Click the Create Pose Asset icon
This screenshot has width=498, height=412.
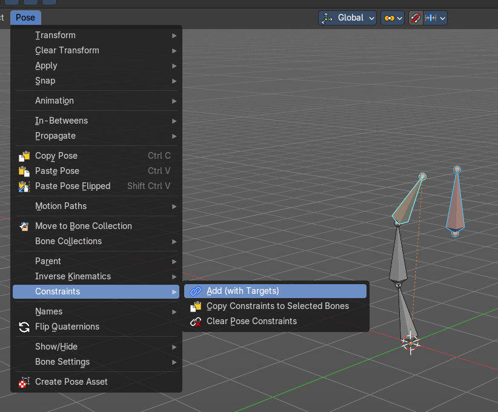pyautogui.click(x=24, y=382)
